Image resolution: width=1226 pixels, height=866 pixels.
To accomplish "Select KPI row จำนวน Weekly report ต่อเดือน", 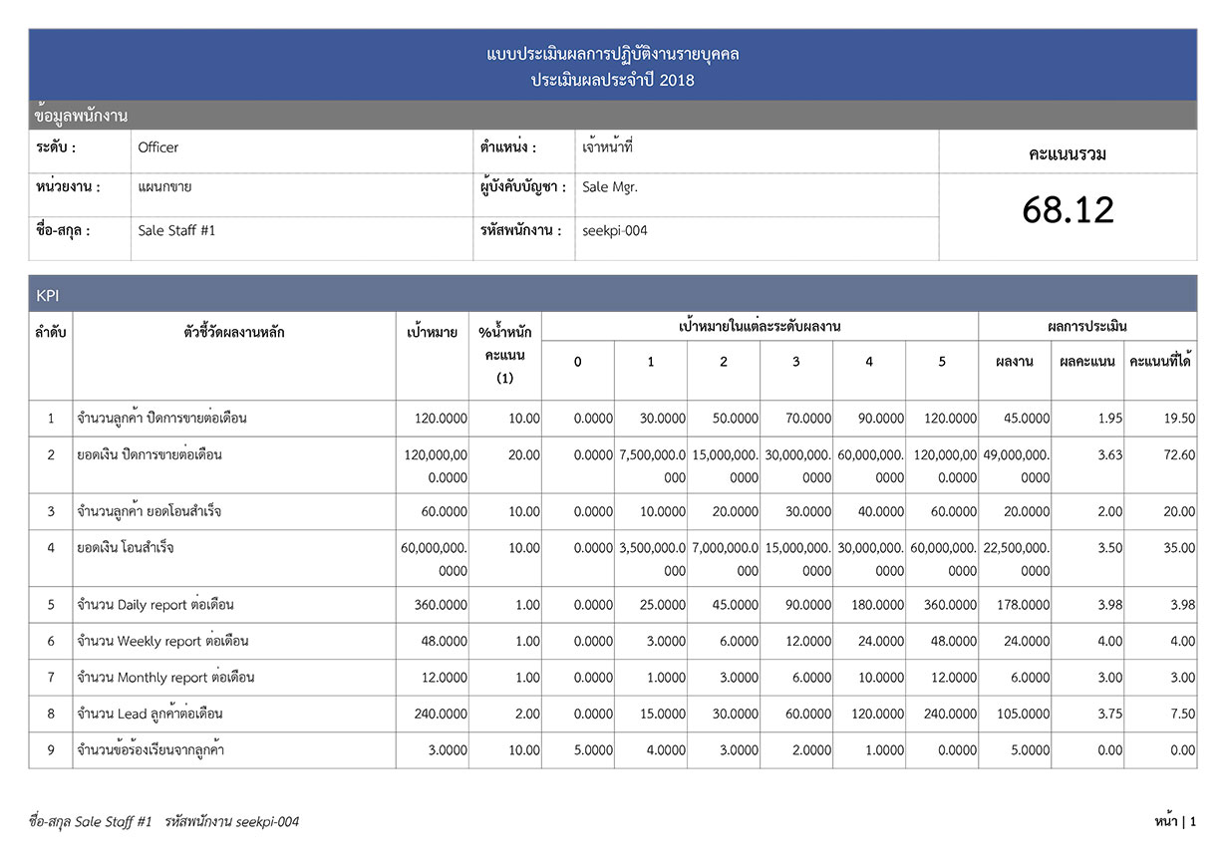I will tap(613, 641).
